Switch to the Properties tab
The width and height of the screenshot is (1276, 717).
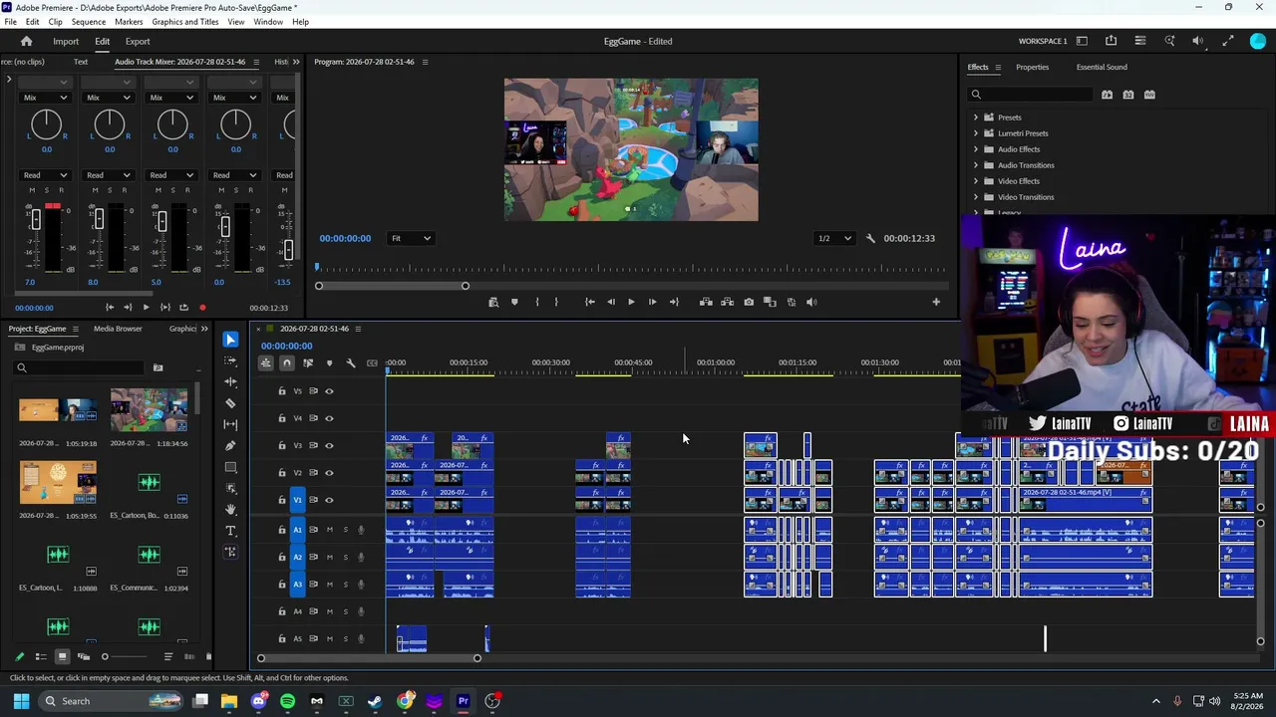1032,68
